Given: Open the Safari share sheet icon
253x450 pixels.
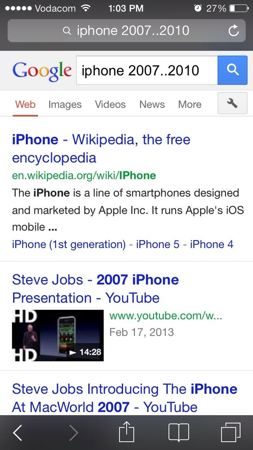Looking at the screenshot, I should (126, 431).
